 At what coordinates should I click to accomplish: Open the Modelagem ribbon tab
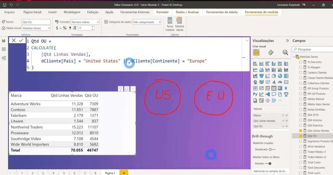(72, 12)
